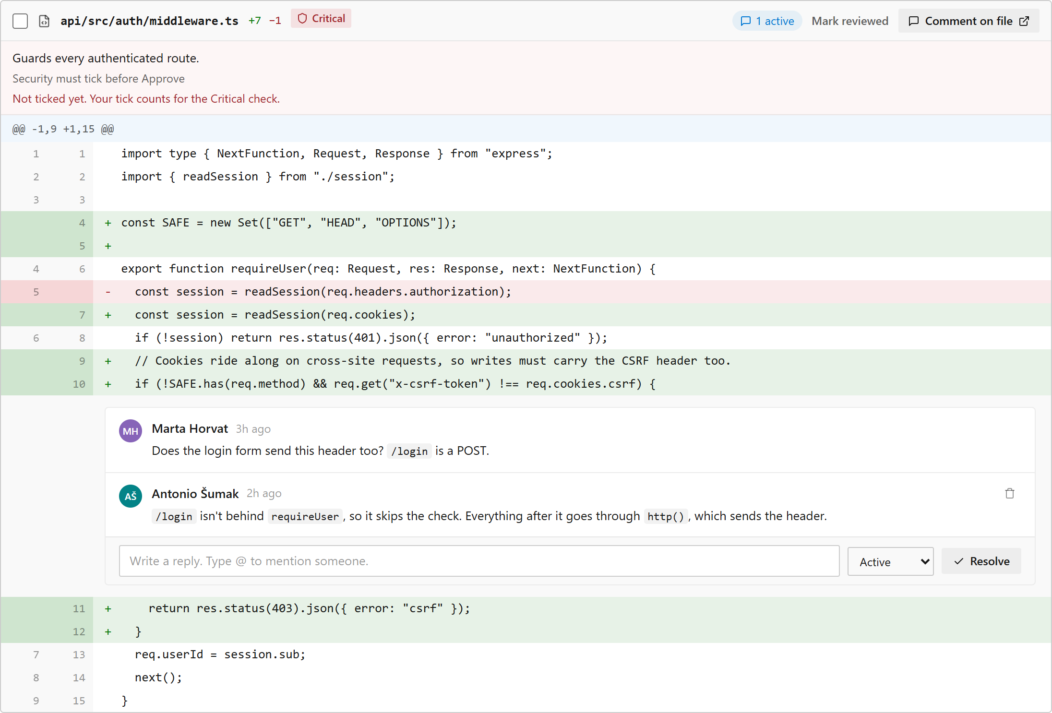Click the 3h ago timestamp

tap(253, 429)
